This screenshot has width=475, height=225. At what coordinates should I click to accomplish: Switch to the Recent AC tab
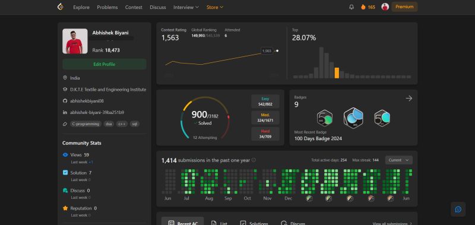[183, 221]
